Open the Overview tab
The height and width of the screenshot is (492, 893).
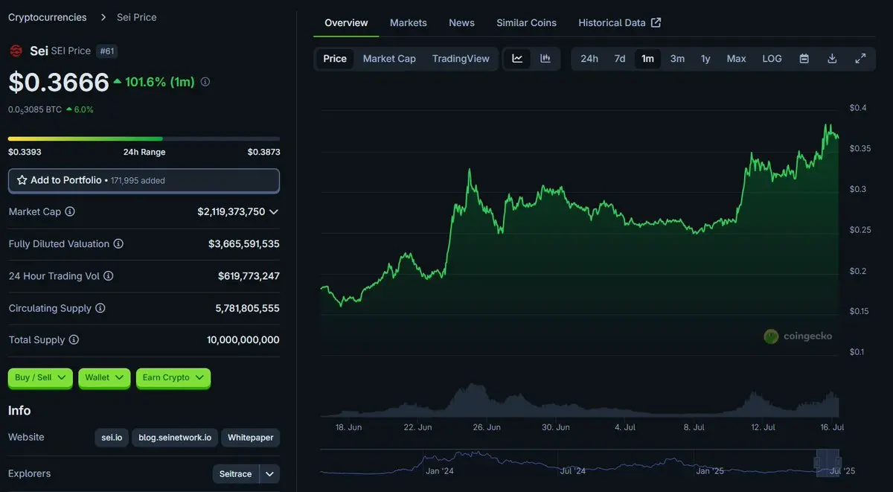coord(346,22)
